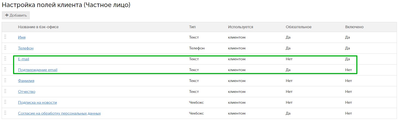
Task: Click the Включено column header
Action: (x=354, y=27)
